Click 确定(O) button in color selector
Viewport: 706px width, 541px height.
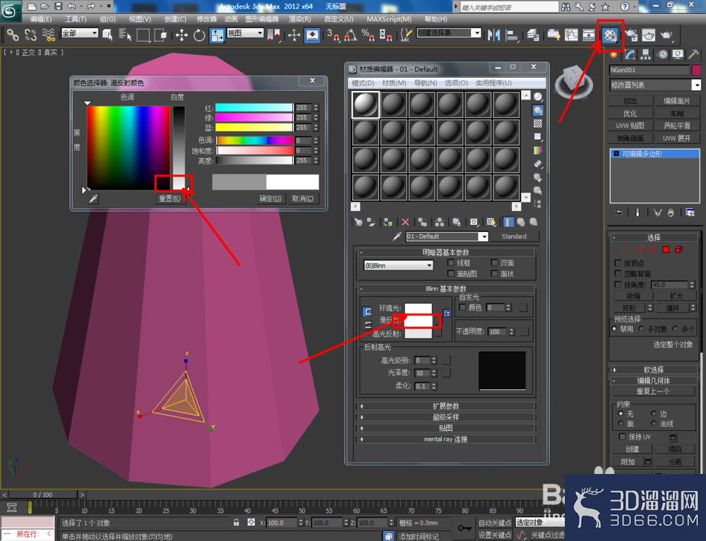click(x=270, y=198)
